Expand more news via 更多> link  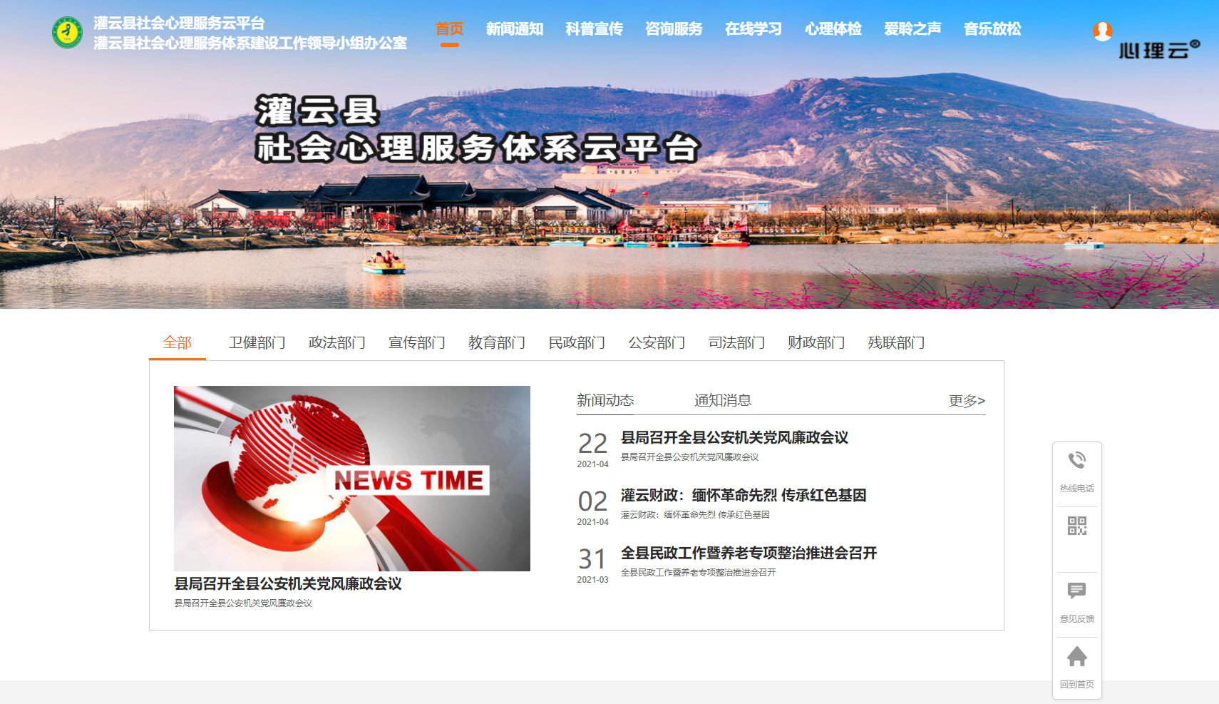click(967, 401)
